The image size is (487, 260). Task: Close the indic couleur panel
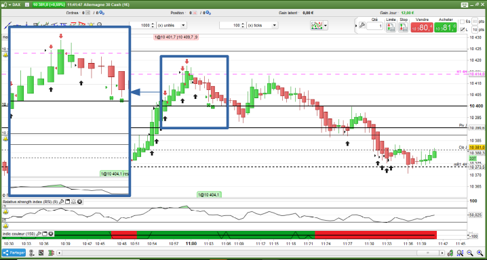pyautogui.click(x=51, y=234)
